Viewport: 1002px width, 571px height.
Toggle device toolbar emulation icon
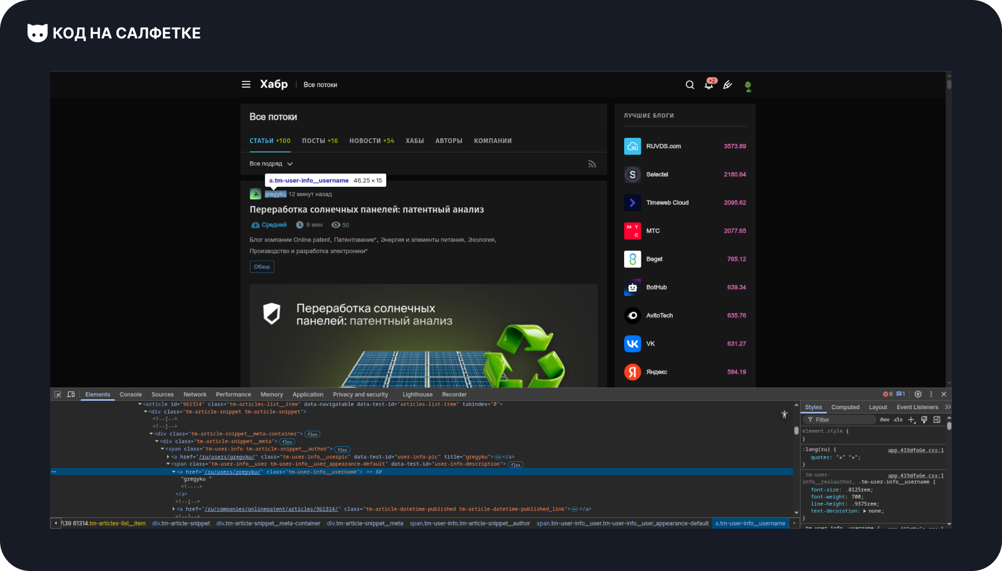(71, 395)
